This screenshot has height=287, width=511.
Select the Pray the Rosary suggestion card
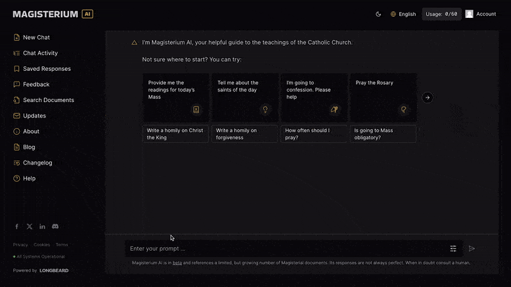pos(383,97)
